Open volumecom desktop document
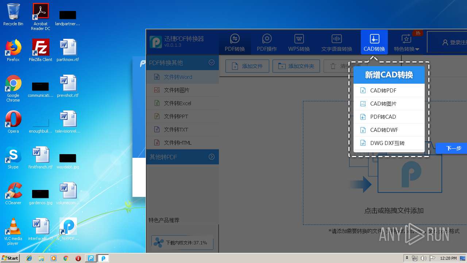This screenshot has height=263, width=467. click(68, 194)
